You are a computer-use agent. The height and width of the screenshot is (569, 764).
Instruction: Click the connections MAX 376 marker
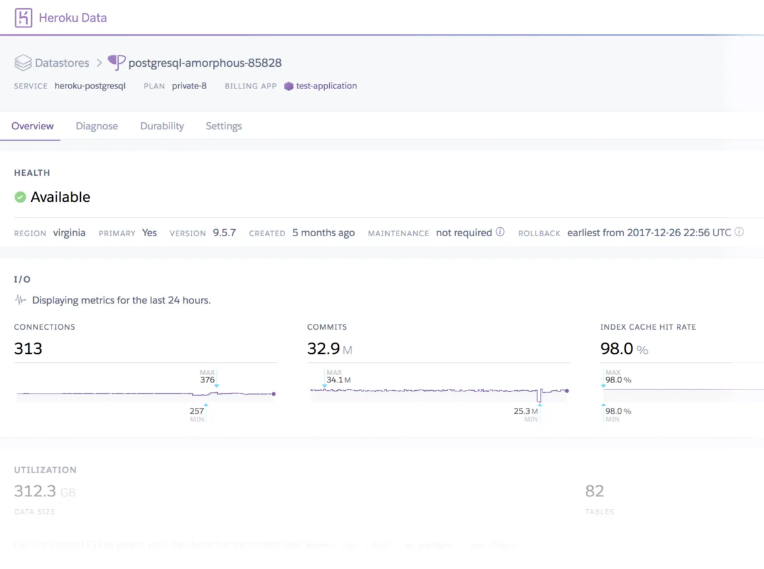coord(216,386)
